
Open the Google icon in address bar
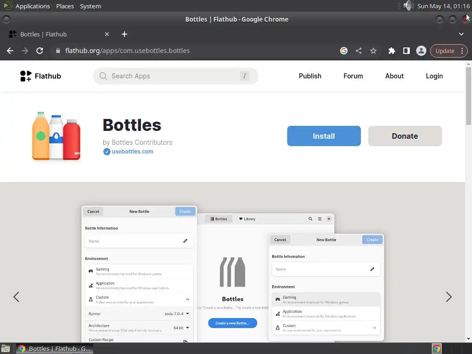(344, 51)
